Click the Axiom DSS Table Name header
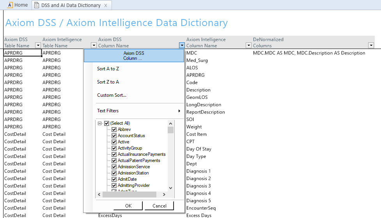 click(17, 42)
